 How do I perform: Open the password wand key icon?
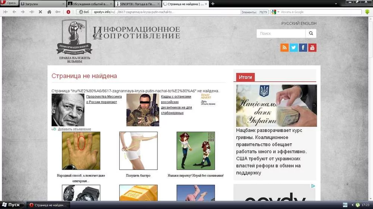point(58,12)
